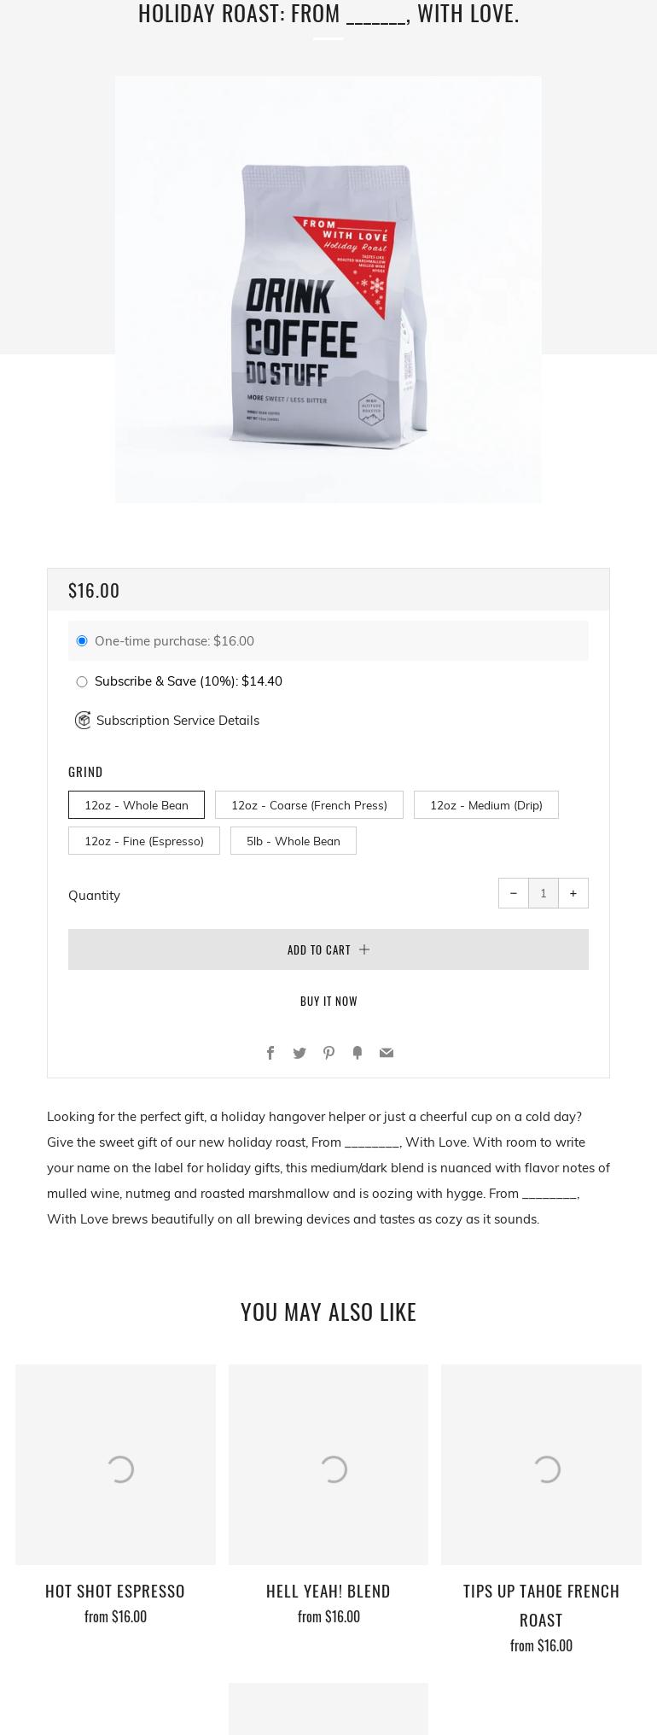Image resolution: width=657 pixels, height=1735 pixels.
Task: Select Subscribe & Save 10% radio button
Action: (82, 681)
